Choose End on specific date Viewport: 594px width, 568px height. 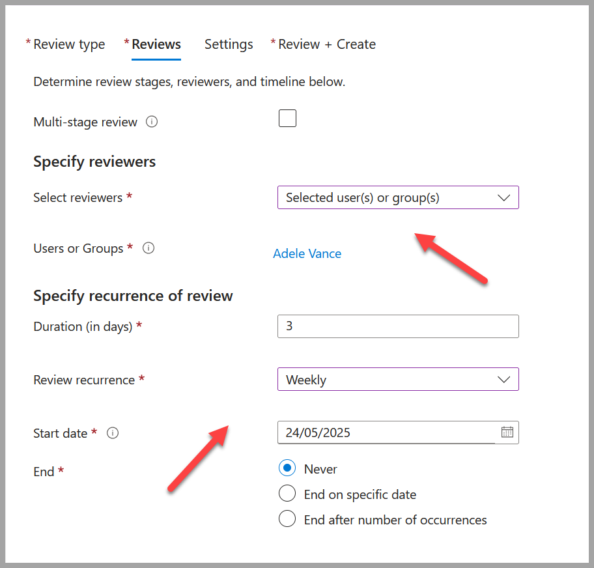click(287, 493)
